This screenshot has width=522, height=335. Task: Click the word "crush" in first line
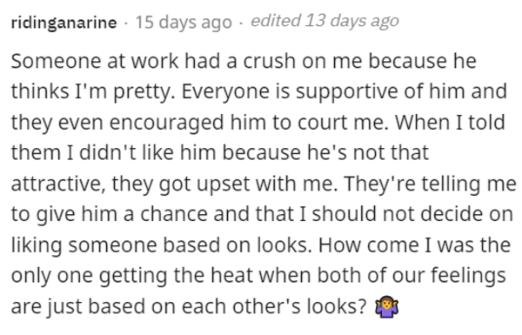(x=270, y=61)
